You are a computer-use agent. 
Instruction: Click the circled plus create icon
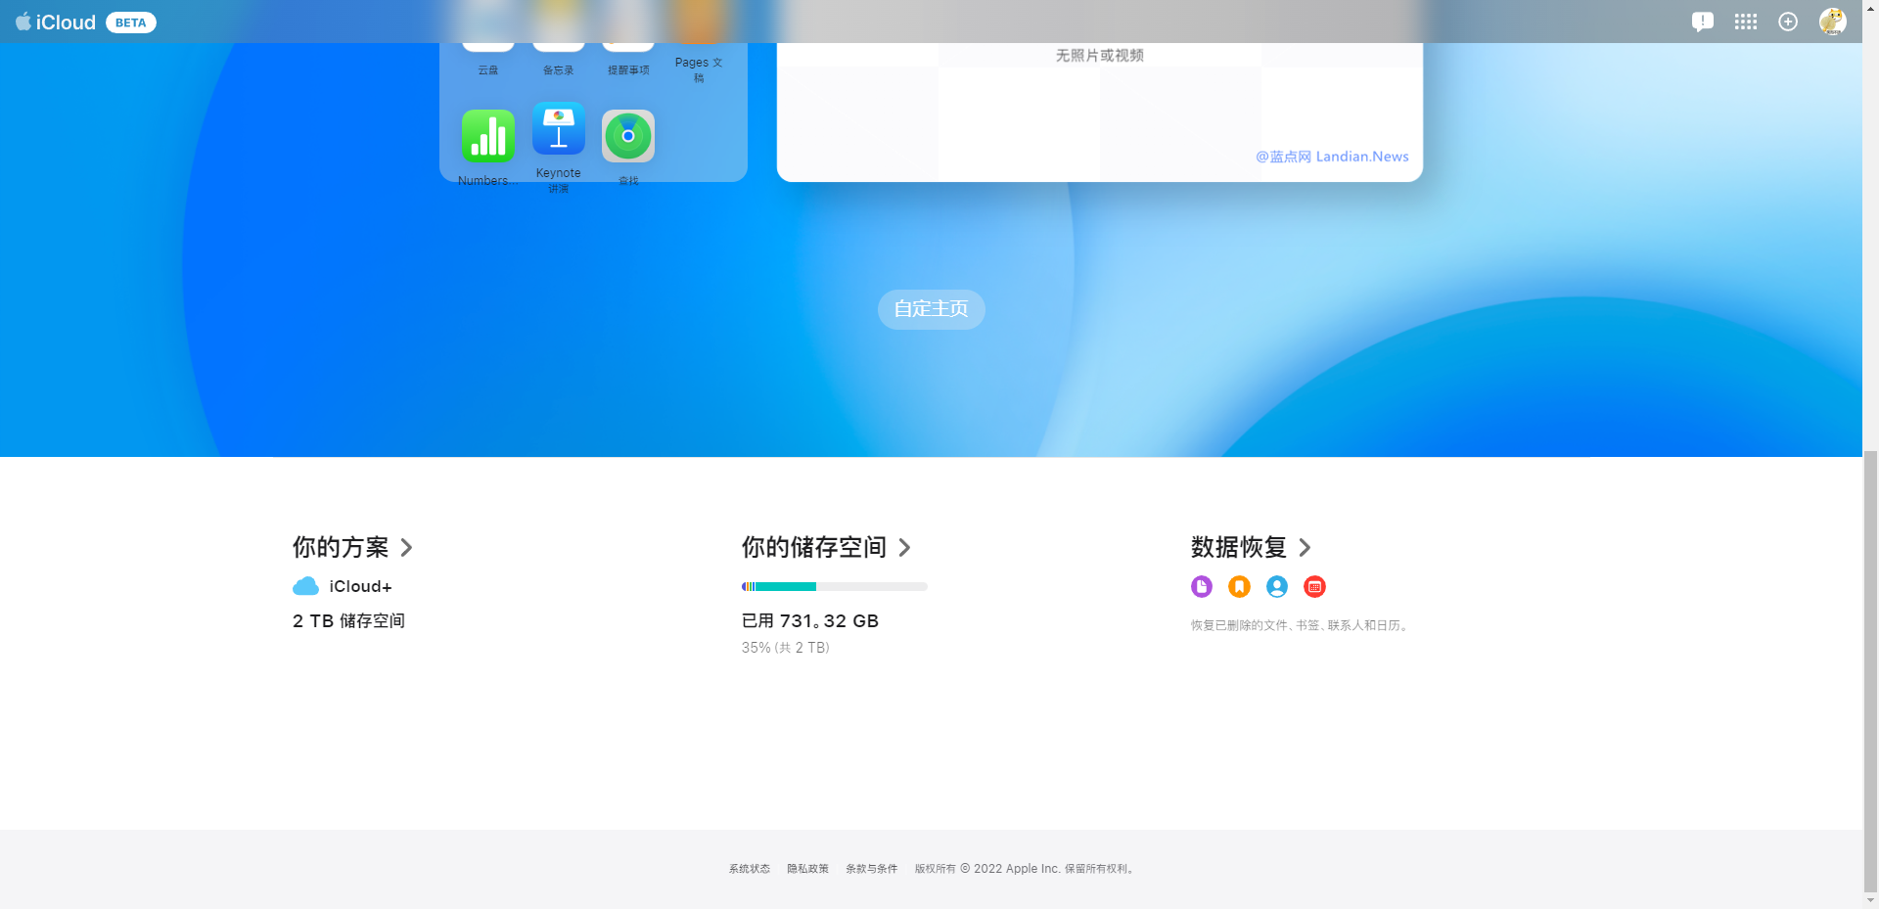click(1788, 22)
